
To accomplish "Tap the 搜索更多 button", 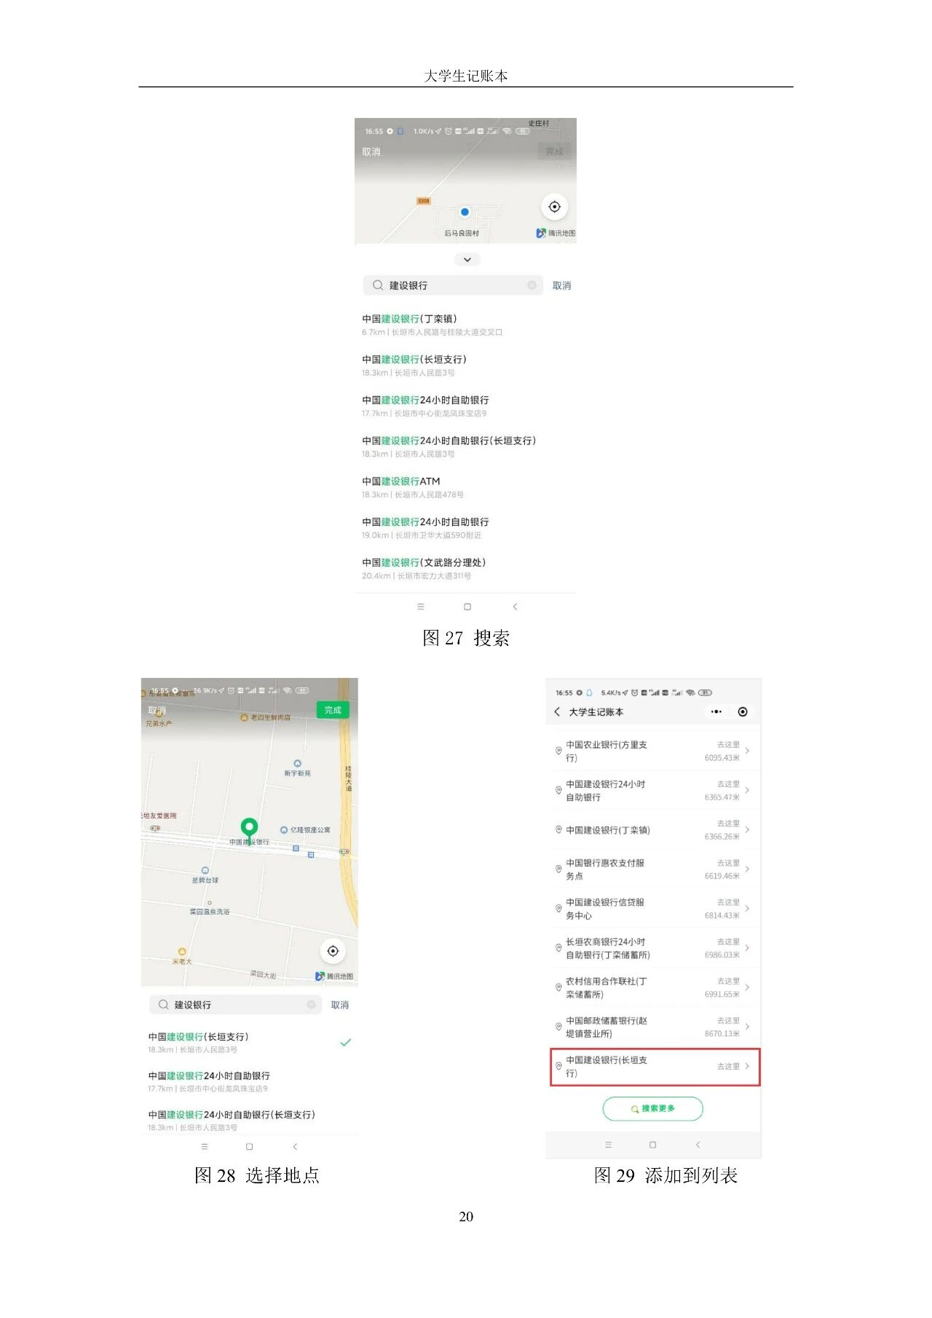I will [x=652, y=1108].
